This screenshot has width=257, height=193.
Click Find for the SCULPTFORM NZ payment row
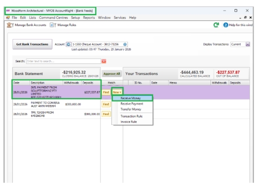coord(106,92)
